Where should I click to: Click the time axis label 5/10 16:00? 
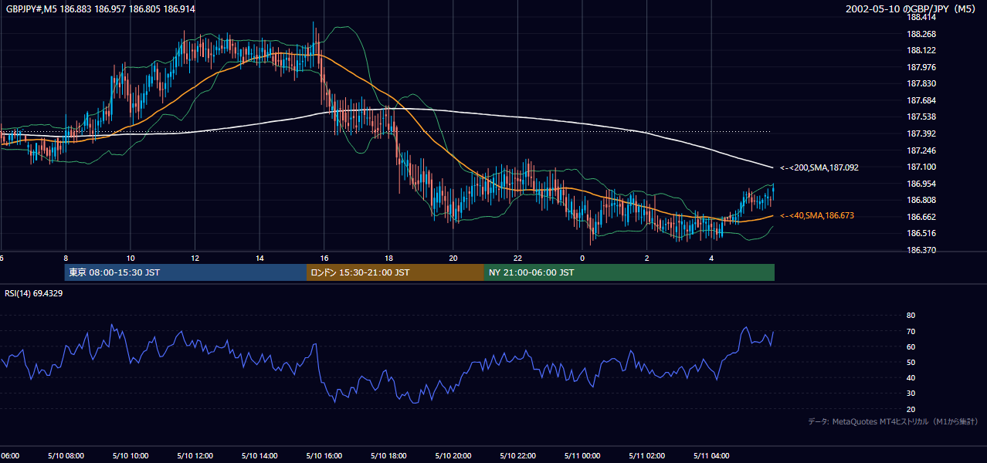tap(324, 456)
